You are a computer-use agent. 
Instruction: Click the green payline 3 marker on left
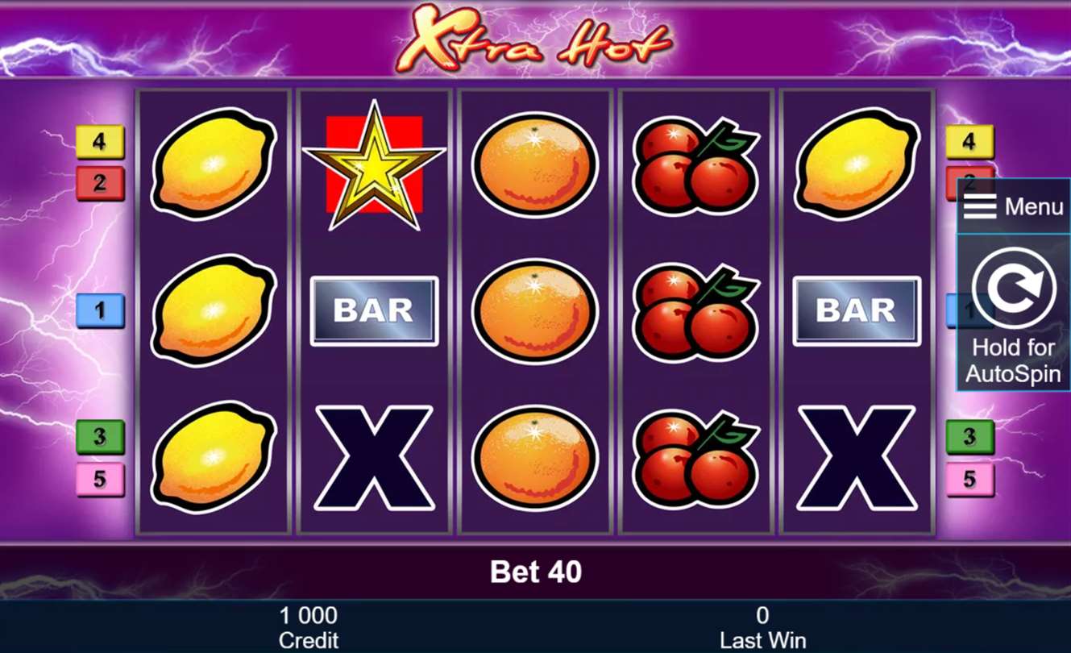(x=100, y=437)
